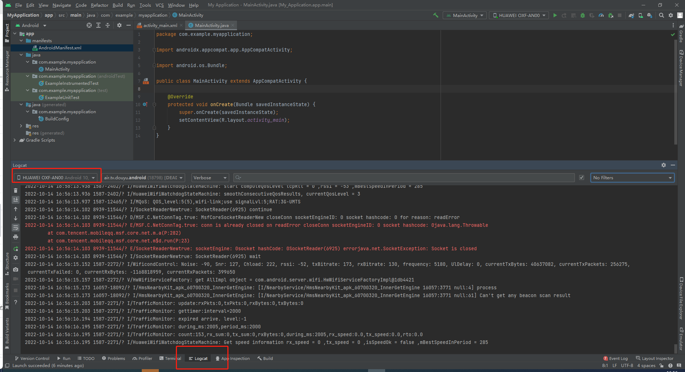Image resolution: width=685 pixels, height=372 pixels.
Task: Open the air.tv.douyu.android process dropdown
Action: 143,177
